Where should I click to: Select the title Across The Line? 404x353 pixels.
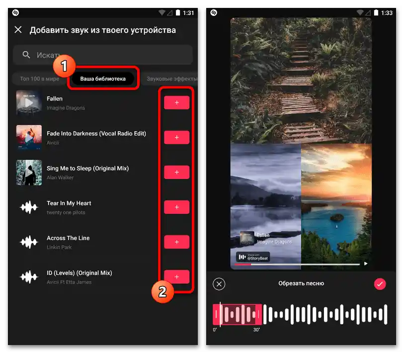[x=68, y=238]
